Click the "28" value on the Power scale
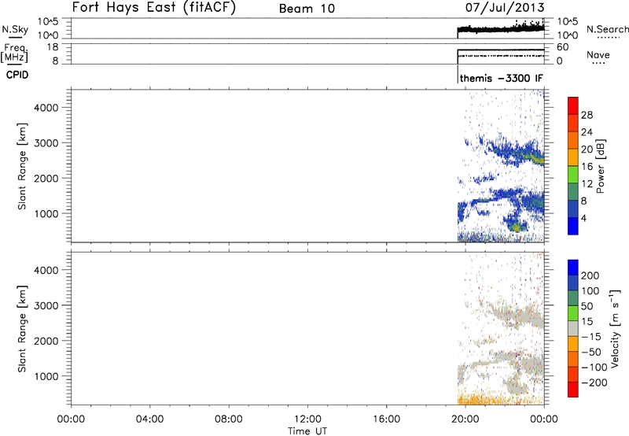This screenshot has width=629, height=436. pyautogui.click(x=587, y=115)
